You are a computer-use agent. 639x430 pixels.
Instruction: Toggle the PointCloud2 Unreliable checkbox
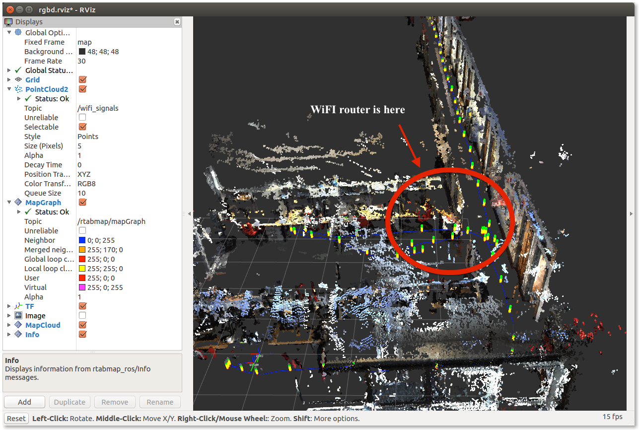[82, 118]
